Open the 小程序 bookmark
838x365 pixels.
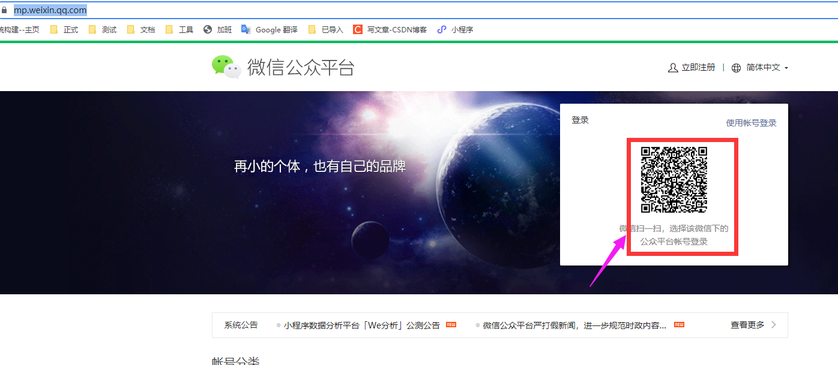tap(456, 29)
